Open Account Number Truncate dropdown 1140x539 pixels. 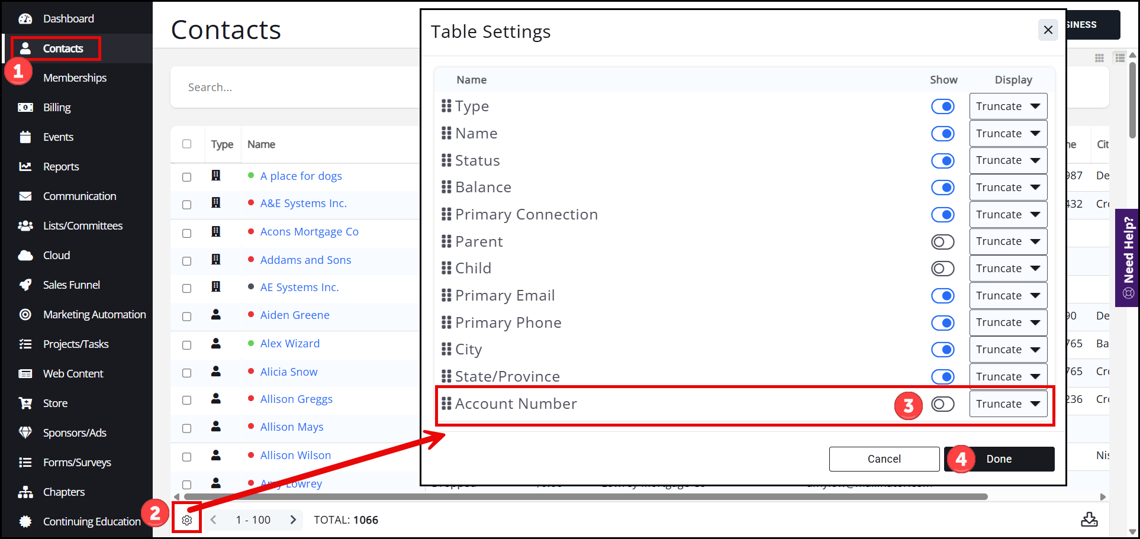click(x=1008, y=404)
